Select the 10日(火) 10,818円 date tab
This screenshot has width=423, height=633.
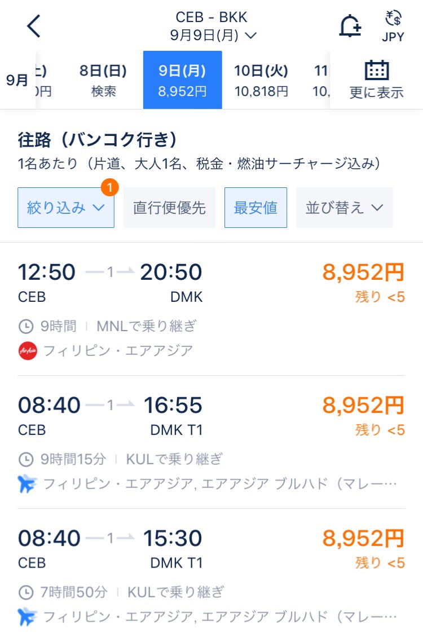(261, 80)
